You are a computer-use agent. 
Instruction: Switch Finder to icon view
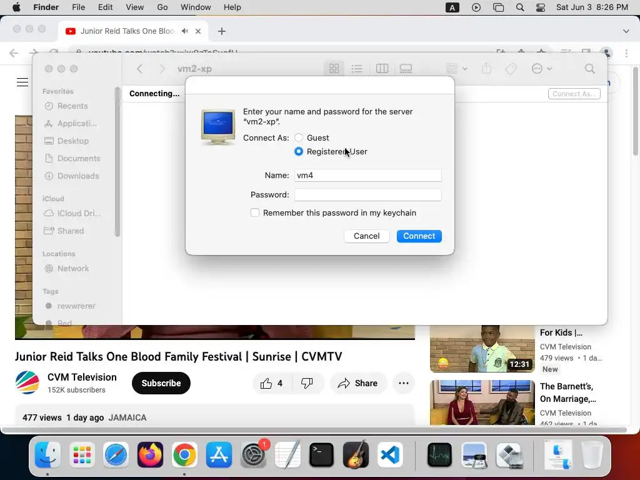(x=334, y=69)
